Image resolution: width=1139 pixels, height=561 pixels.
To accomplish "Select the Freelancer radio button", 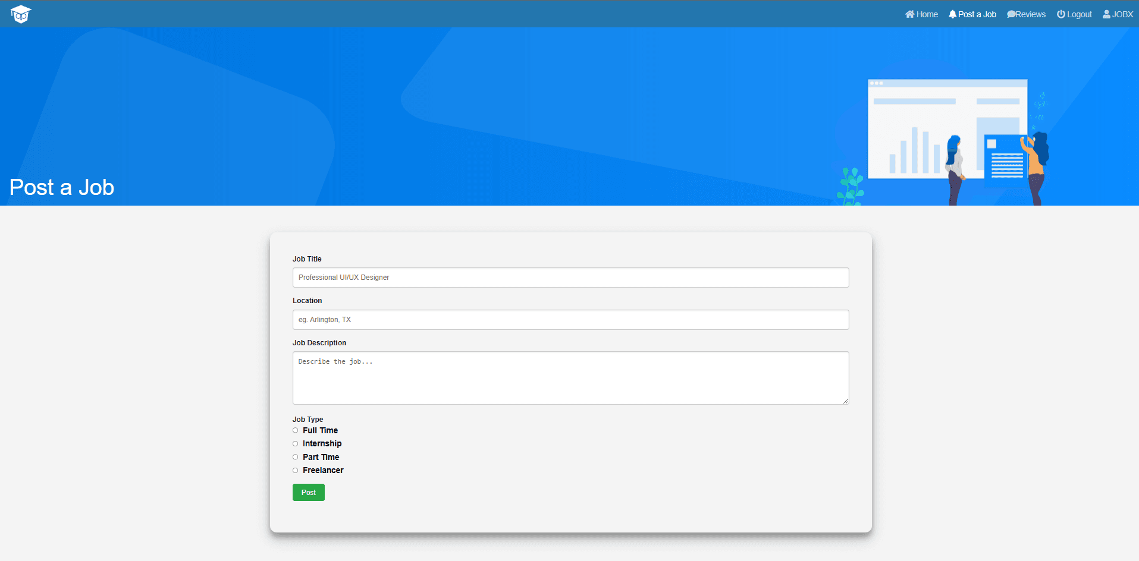I will 295,470.
